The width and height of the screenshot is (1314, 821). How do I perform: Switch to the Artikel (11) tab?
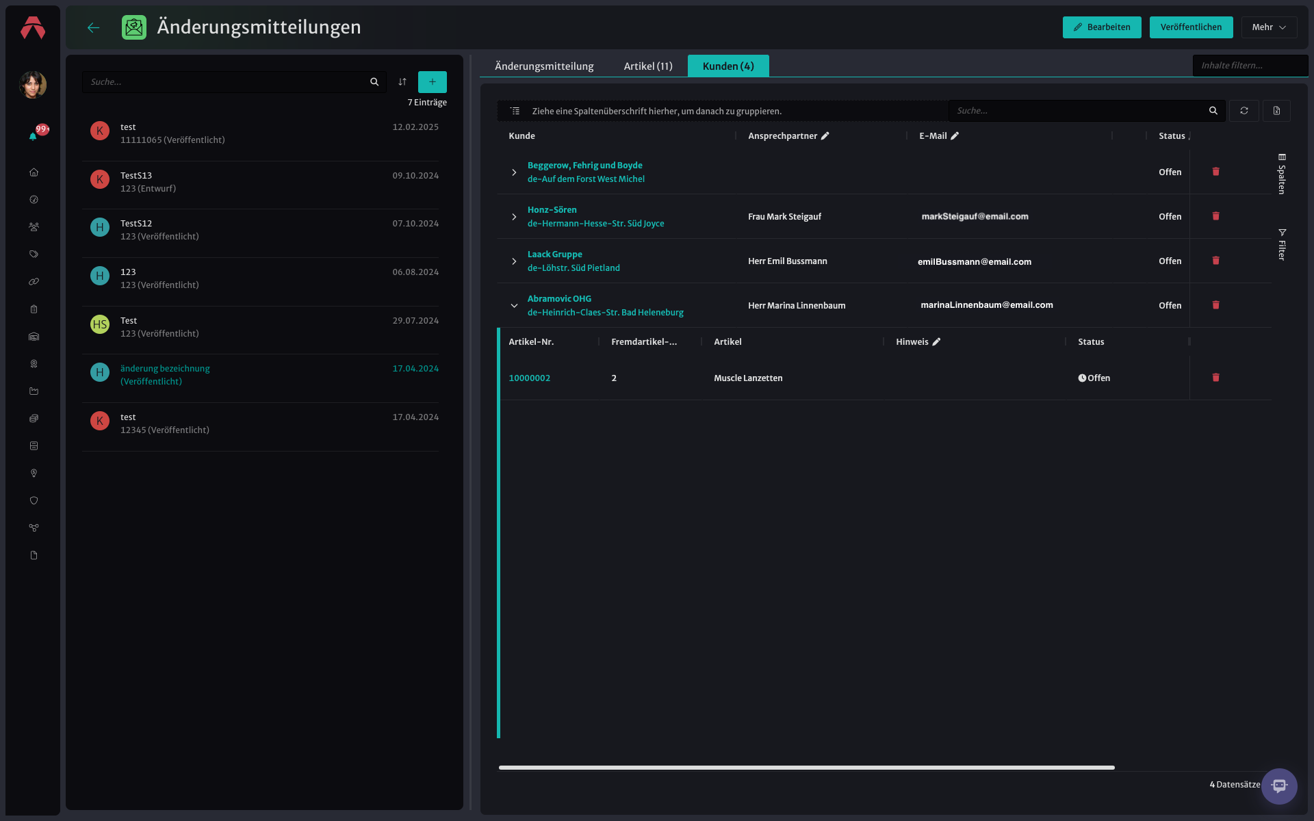pyautogui.click(x=648, y=66)
